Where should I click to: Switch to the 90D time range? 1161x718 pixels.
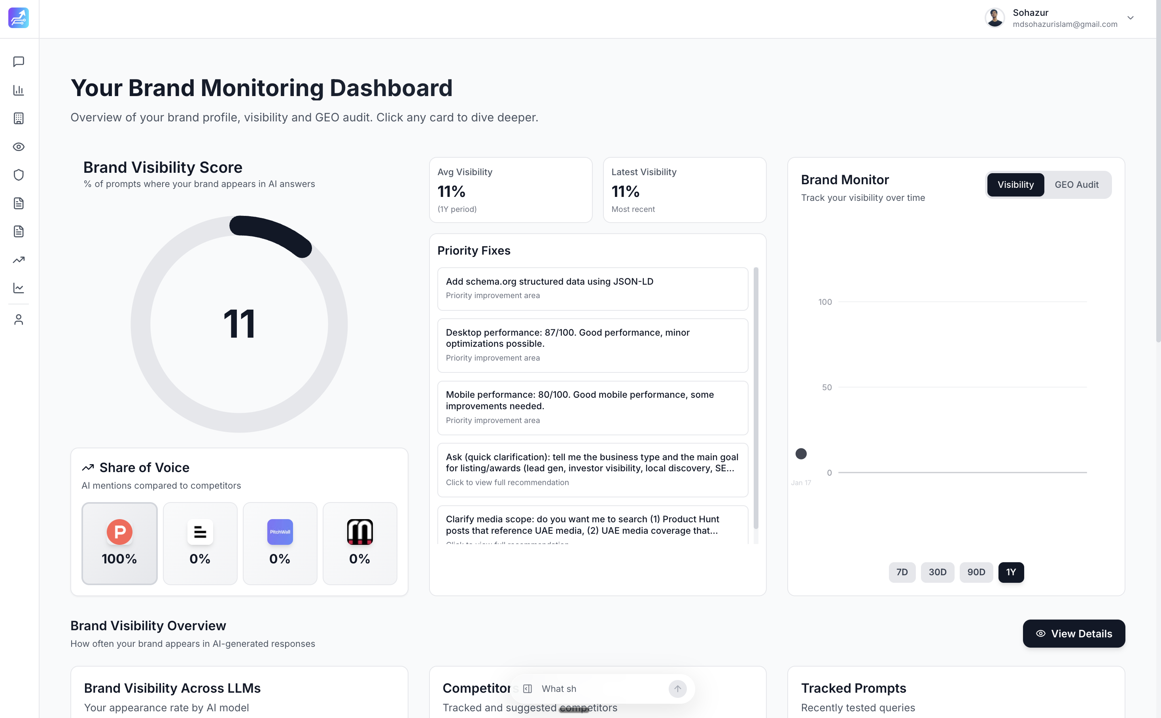976,572
